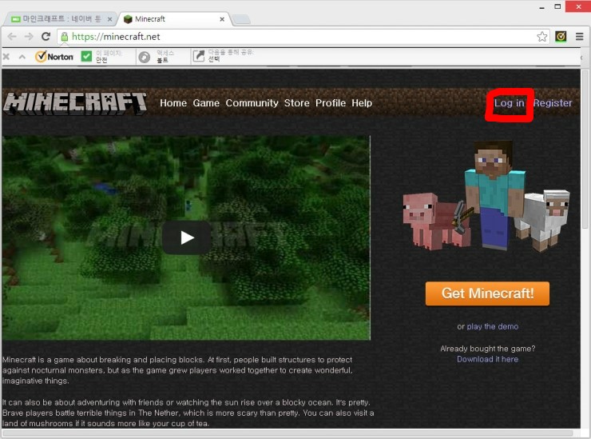Open the Home navigation link
Viewport: 591px width, 439px height.
click(x=173, y=103)
